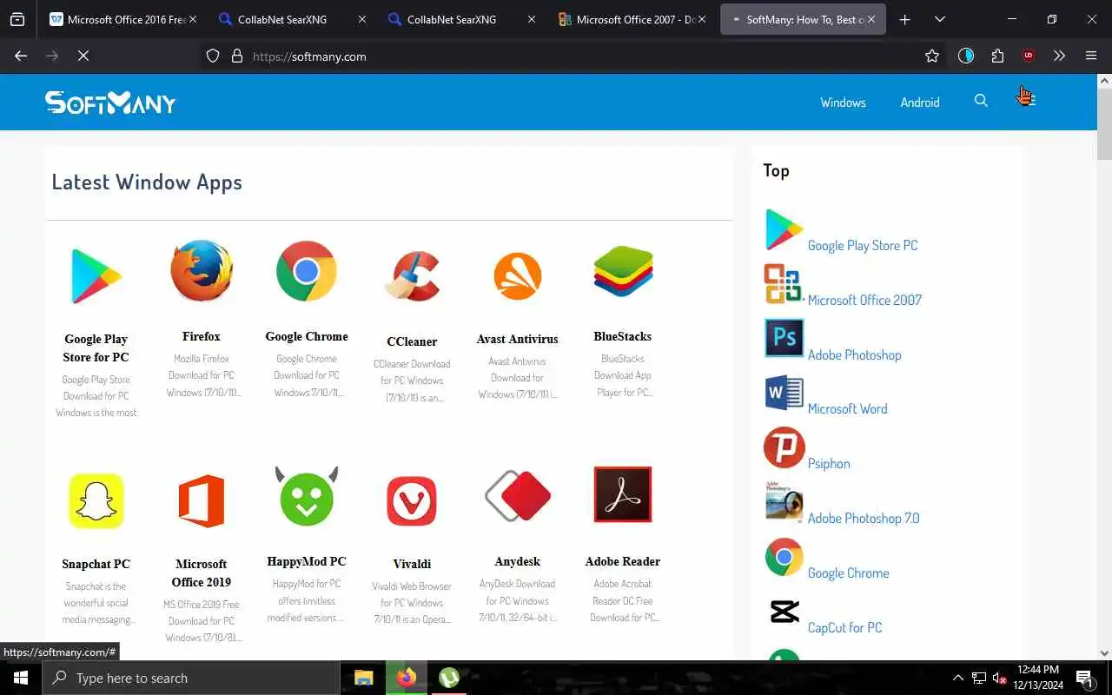
Task: Open the Microsoft Office 2019 icon
Action: point(202,501)
